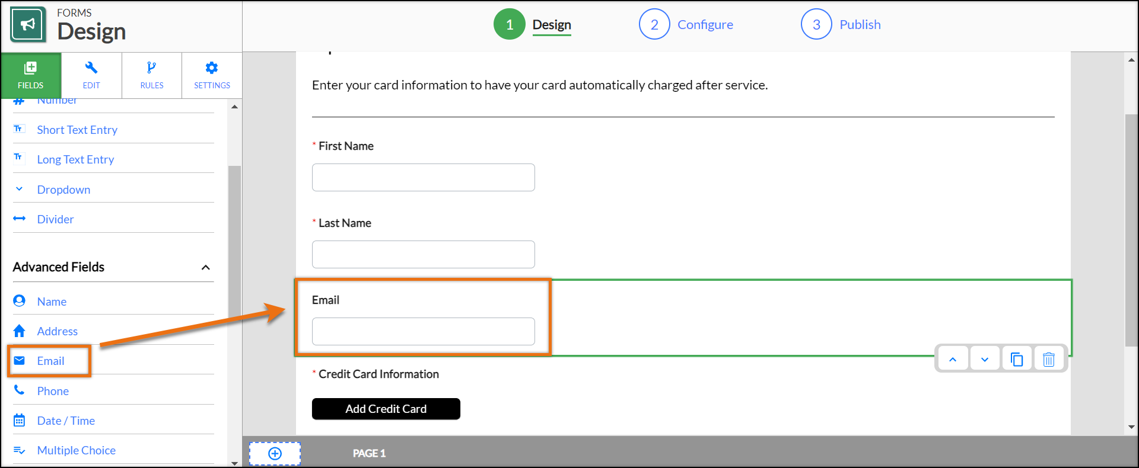Open Settings via the gear icon

coord(212,75)
